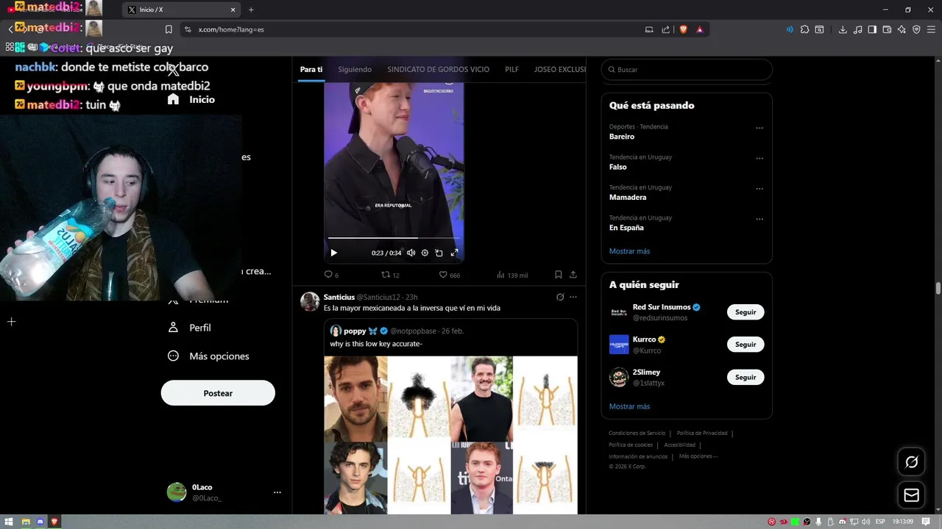
Task: Open Brave from the Windows taskbar
Action: click(54, 522)
